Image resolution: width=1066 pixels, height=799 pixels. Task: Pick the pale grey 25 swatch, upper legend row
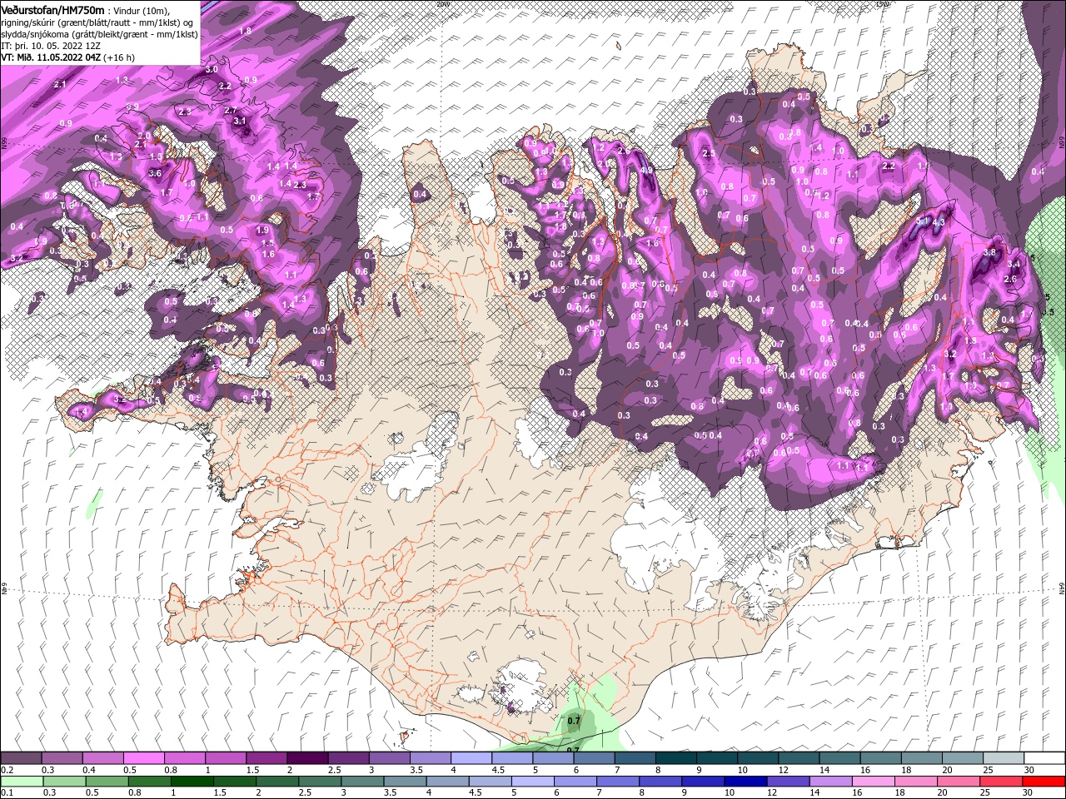click(x=1003, y=758)
